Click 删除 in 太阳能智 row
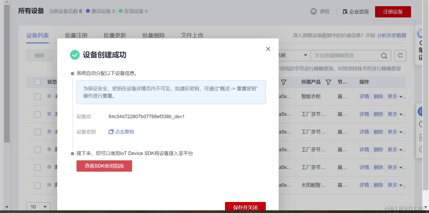This screenshot has height=213, width=429. pos(378,185)
